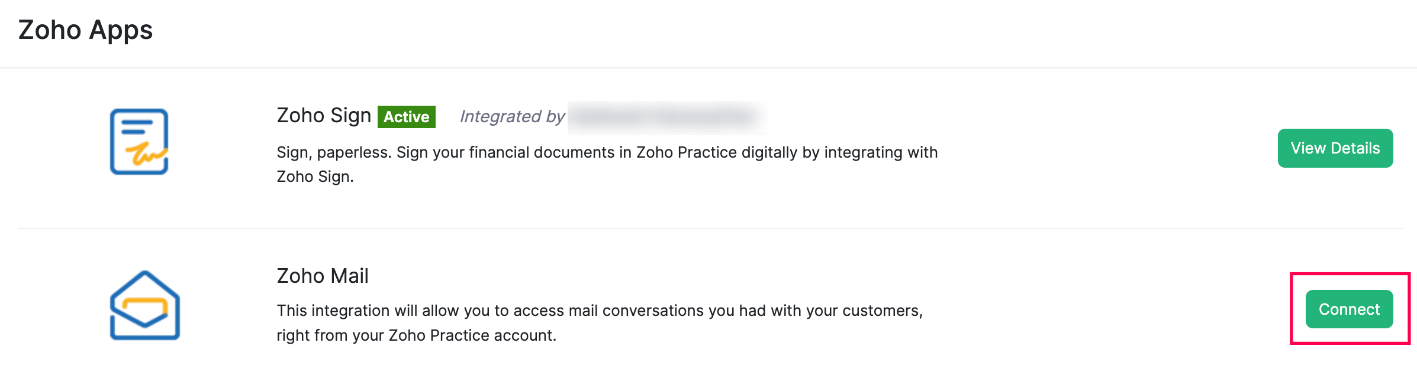Select the Zoho Sign title
This screenshot has height=385, width=1417.
(323, 116)
